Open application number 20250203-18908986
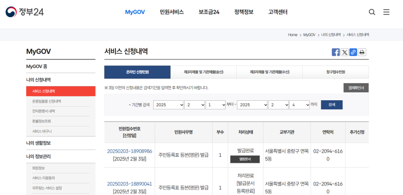This screenshot has width=403, height=195. 129,151
